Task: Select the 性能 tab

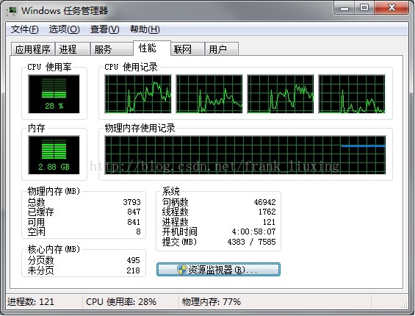Action: (x=151, y=48)
